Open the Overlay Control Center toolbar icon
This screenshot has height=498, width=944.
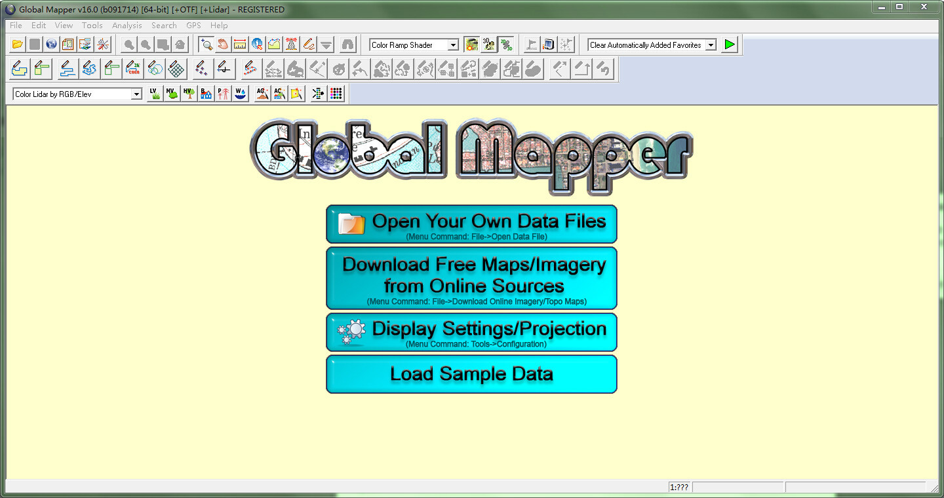coord(85,45)
